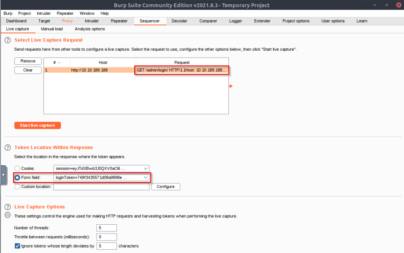
Task: Open the Help menu
Action: (104, 14)
